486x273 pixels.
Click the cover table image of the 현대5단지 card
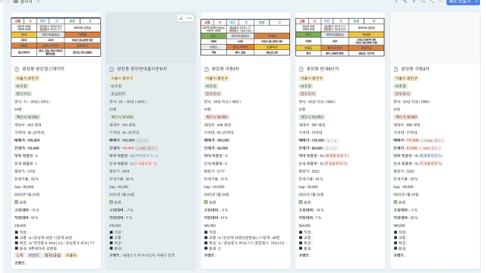pos(340,37)
